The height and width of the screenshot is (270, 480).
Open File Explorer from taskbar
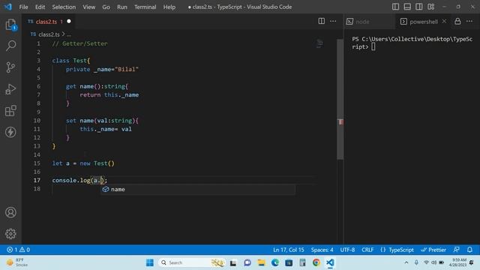pos(261,262)
